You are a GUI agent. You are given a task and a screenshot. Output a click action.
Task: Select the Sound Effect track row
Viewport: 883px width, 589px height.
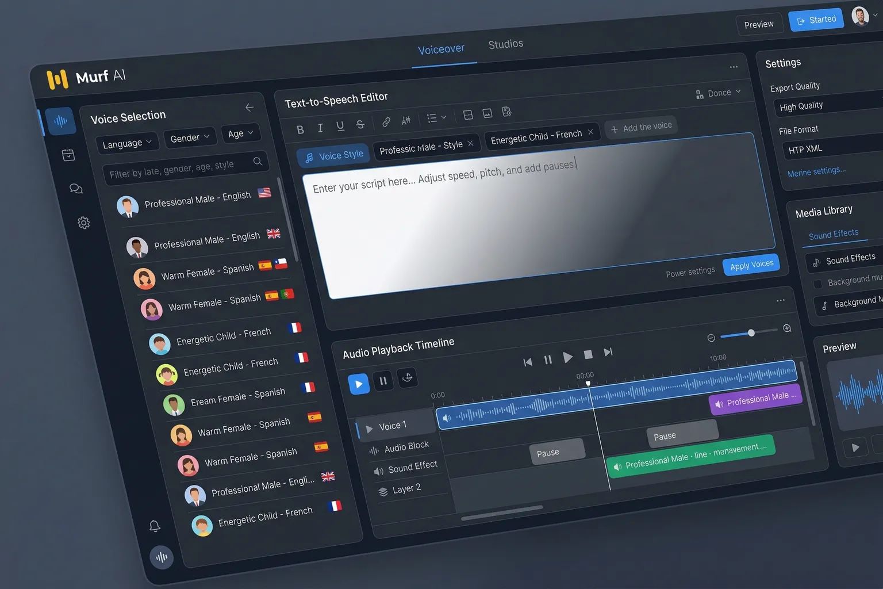[405, 468]
